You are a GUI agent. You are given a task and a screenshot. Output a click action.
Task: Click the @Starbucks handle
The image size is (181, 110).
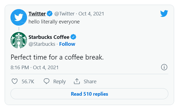pos(42,44)
